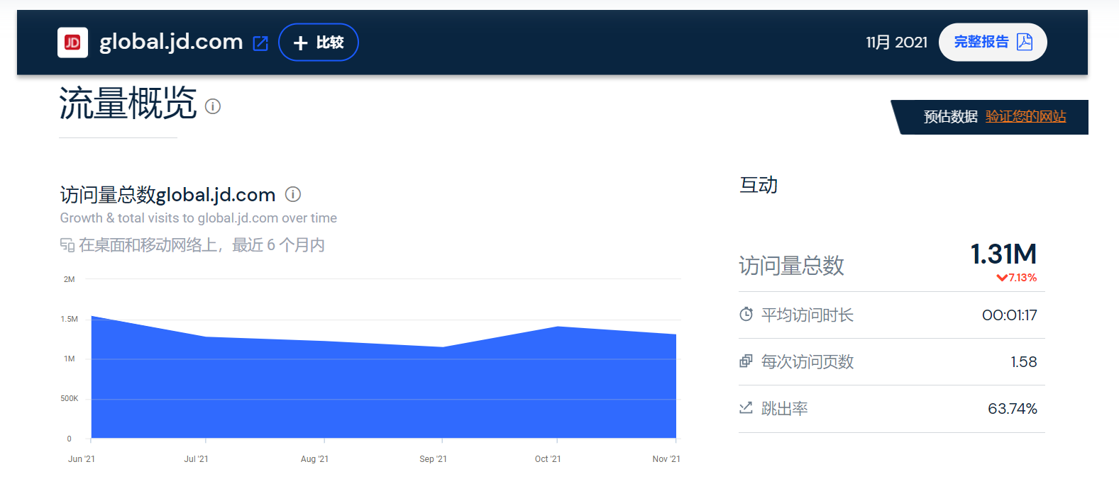Open info icon beside 访问量总数global.jd.com
Viewport: 1119px width, 479px height.
[x=293, y=194]
